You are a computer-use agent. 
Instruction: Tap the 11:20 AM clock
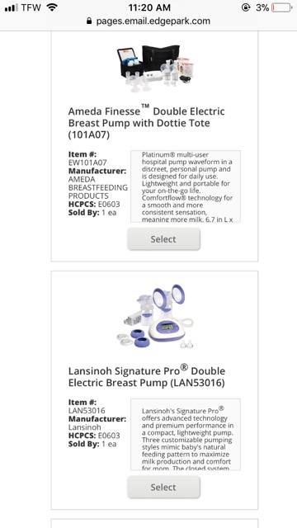[x=149, y=7]
